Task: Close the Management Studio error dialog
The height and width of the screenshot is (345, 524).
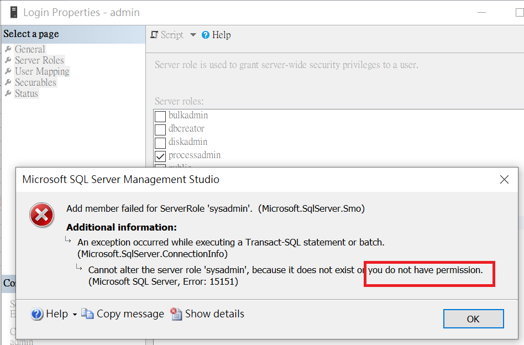Action: 504,180
